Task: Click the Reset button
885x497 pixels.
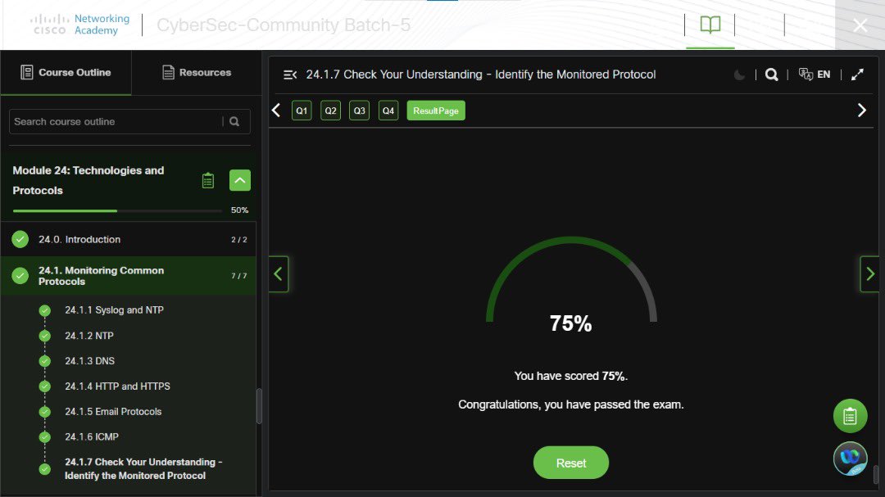Action: click(571, 463)
